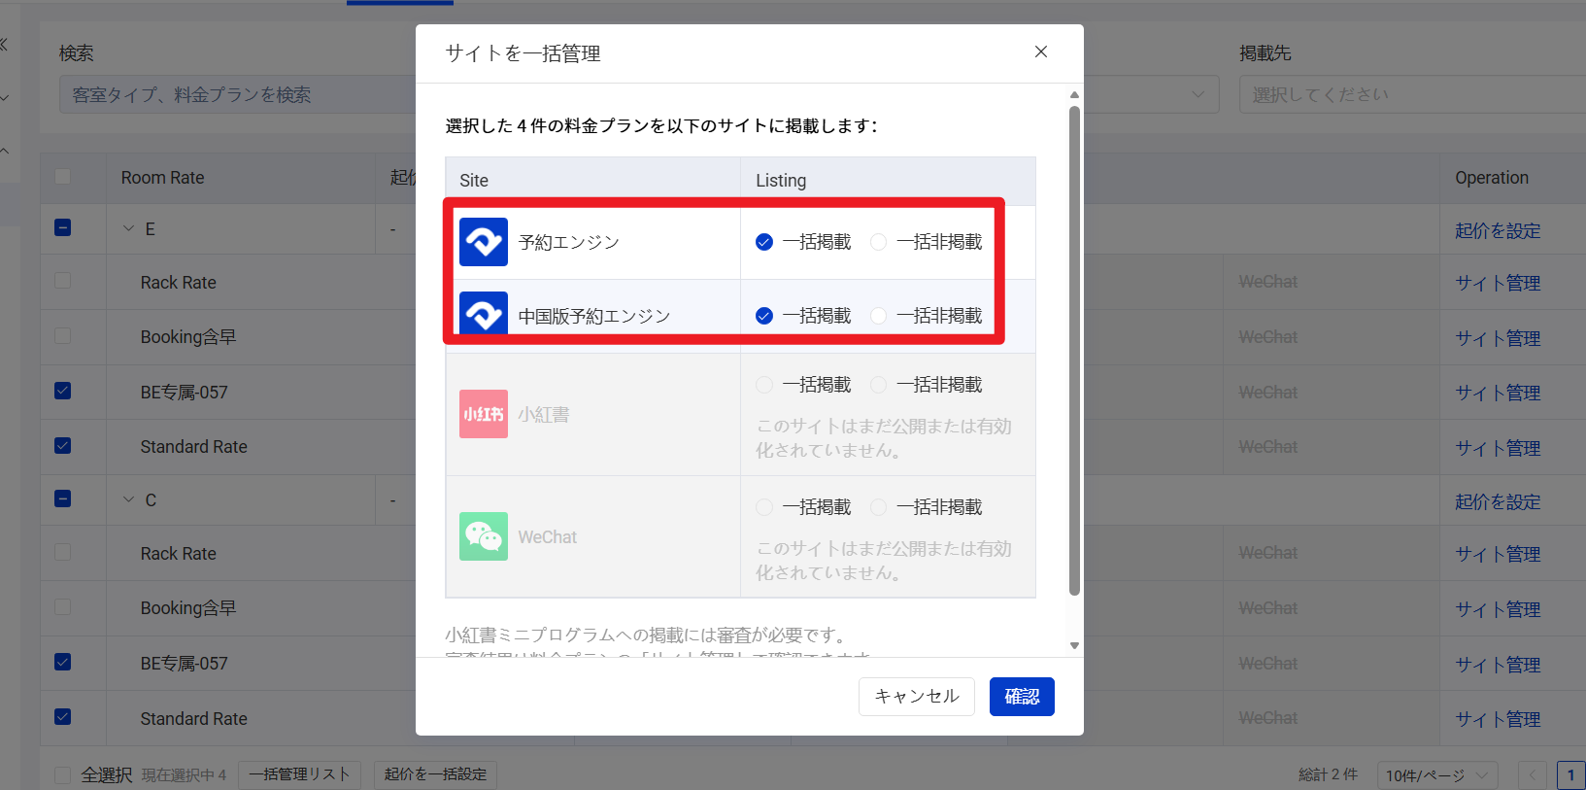Viewport: 1586px width, 790px height.
Task: Click サイト管理 for BE专属-057 under C
Action: pos(1498,665)
